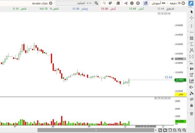The width and height of the screenshot is (195, 133).
Task: Toggle the drawing lock pencil tool
Action: coord(192,93)
